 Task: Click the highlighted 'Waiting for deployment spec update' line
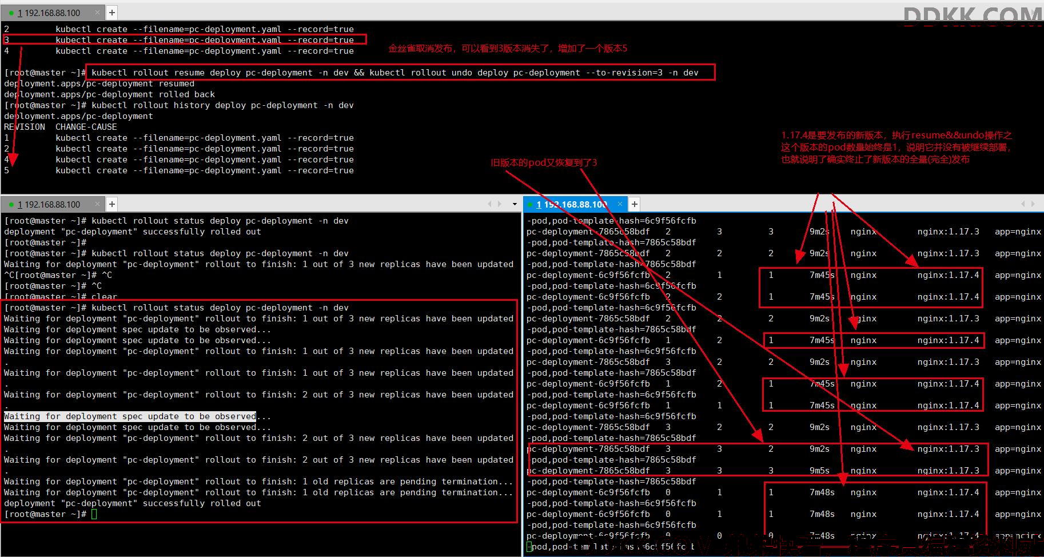pyautogui.click(x=130, y=416)
